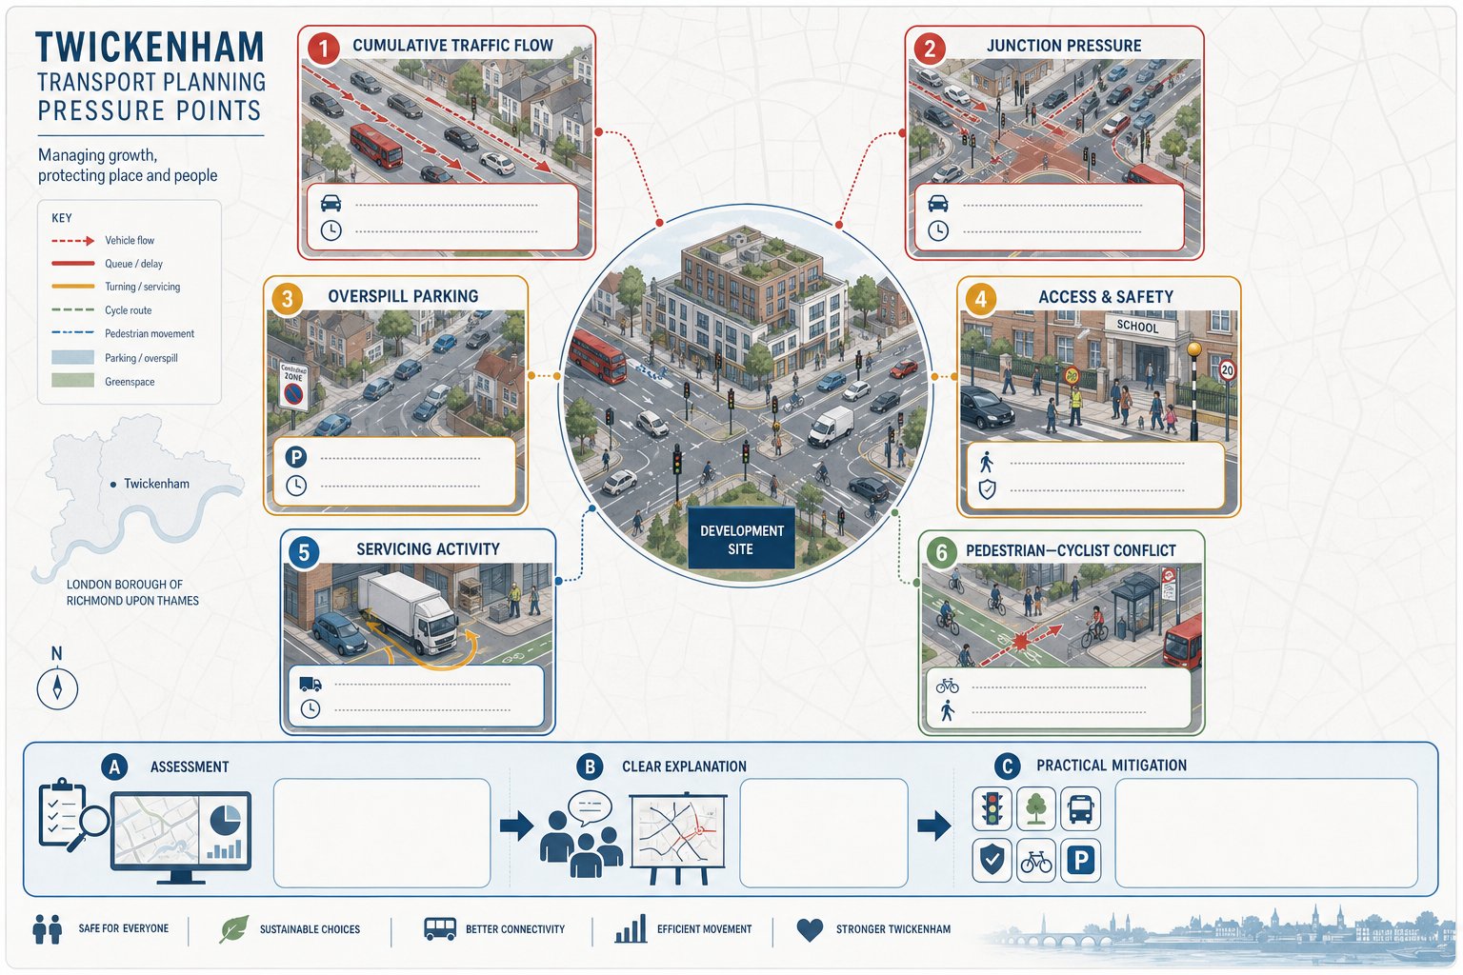Click the walking person icon in Access & Safety card
The width and height of the screenshot is (1463, 975).
pyautogui.click(x=987, y=462)
